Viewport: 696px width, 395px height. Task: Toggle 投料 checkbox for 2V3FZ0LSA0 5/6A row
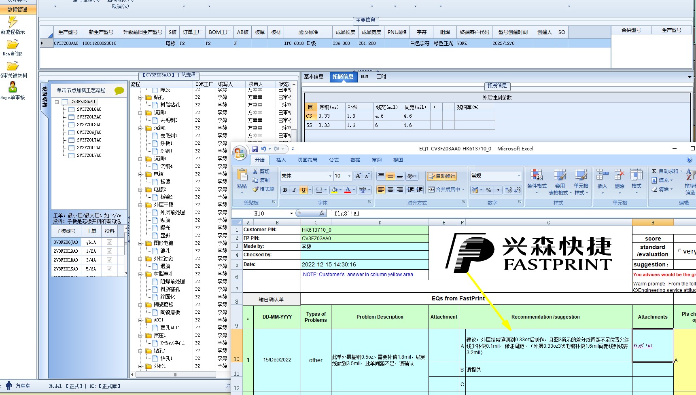tap(109, 269)
